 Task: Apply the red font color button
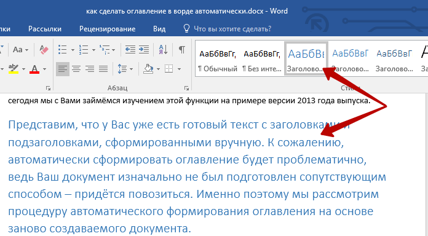pyautogui.click(x=34, y=69)
